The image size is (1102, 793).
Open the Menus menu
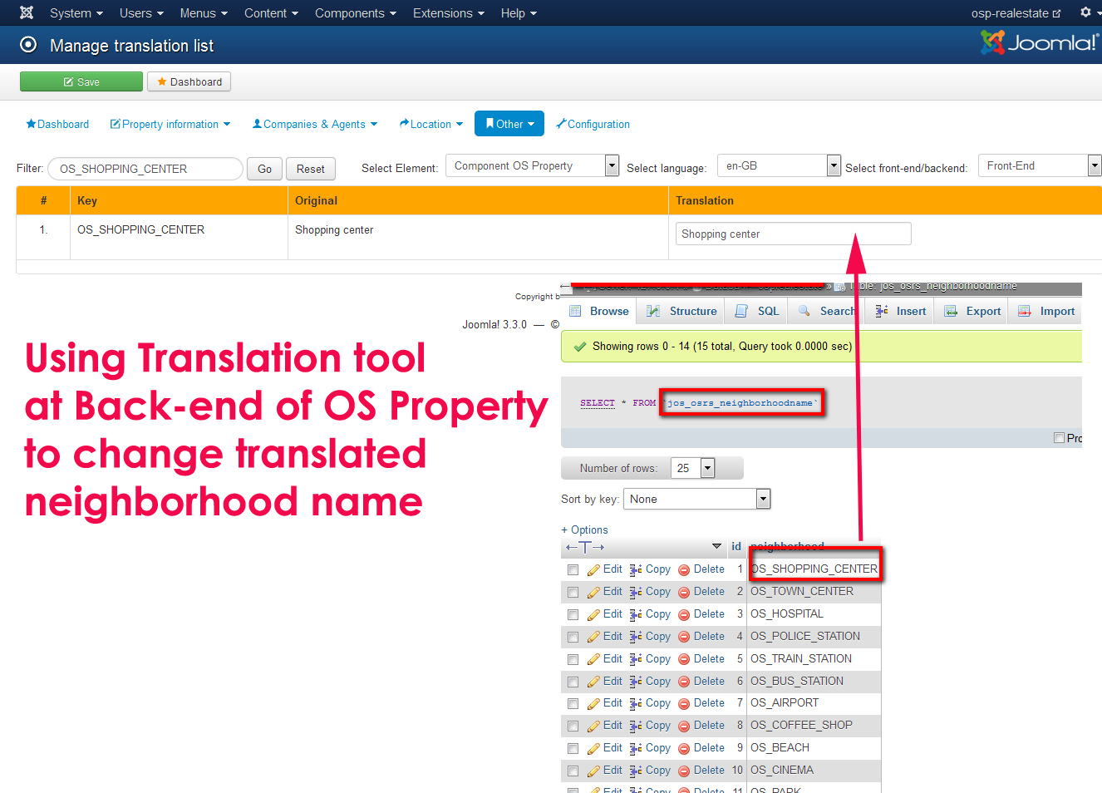[x=204, y=13]
